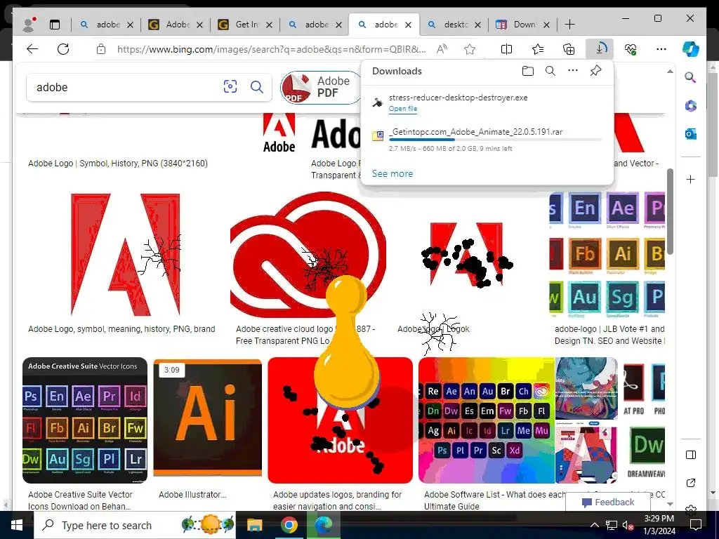Open the Feedback button
Screen dimensions: 719x539
608,503
